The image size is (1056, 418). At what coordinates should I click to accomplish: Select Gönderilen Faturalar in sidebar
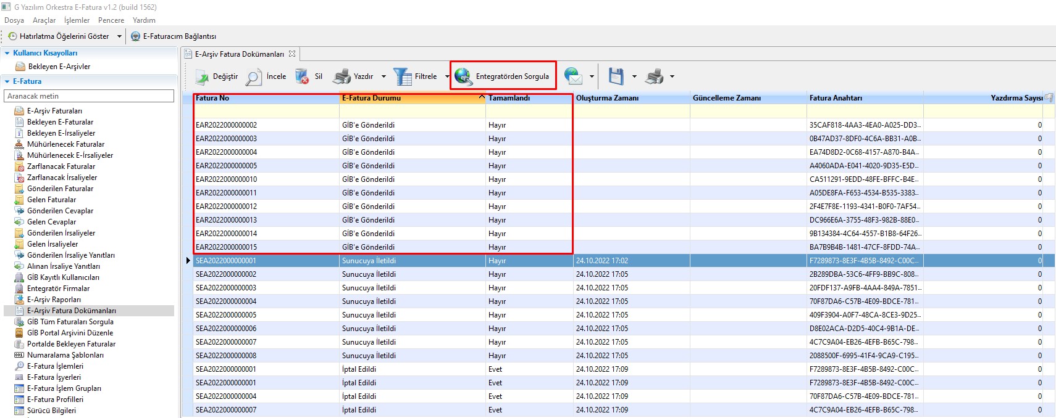pyautogui.click(x=60, y=189)
